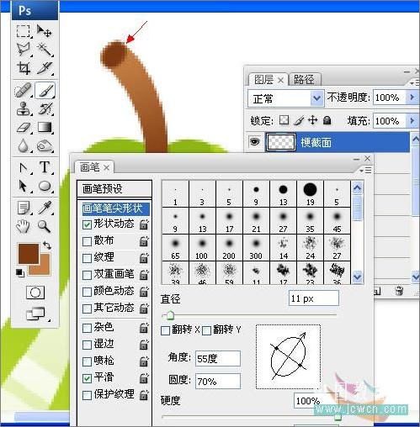Viewport: 420px width, 427px height.
Task: Expand the 不透明度 opacity arrow
Action: [412, 98]
